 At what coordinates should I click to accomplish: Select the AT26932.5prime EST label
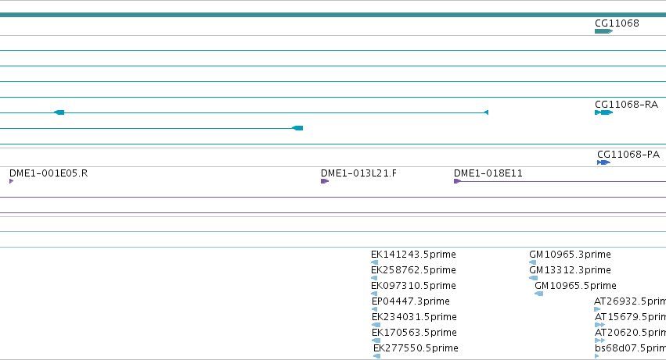point(630,301)
